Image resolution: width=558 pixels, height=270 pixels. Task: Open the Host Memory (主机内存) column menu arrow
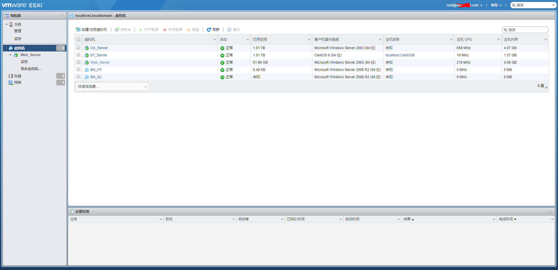[x=546, y=40]
